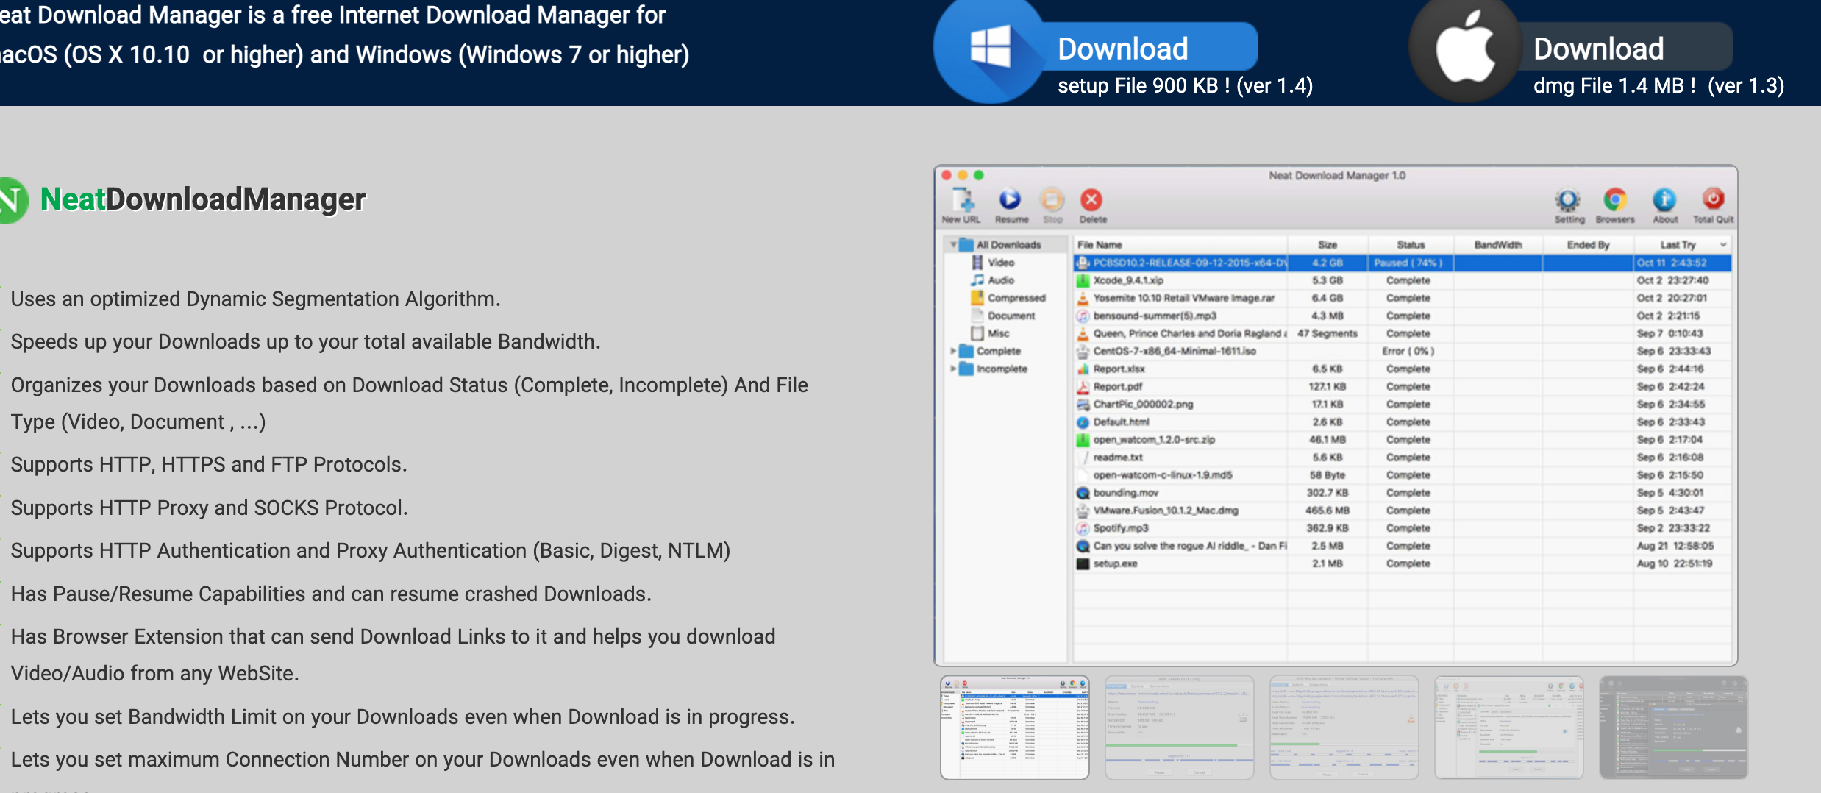This screenshot has width=1821, height=793.
Task: Open the About info icon
Action: 1665,205
